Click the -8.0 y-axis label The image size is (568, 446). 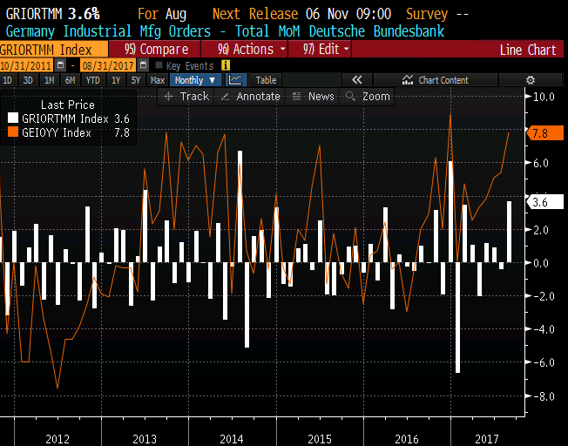(x=544, y=396)
